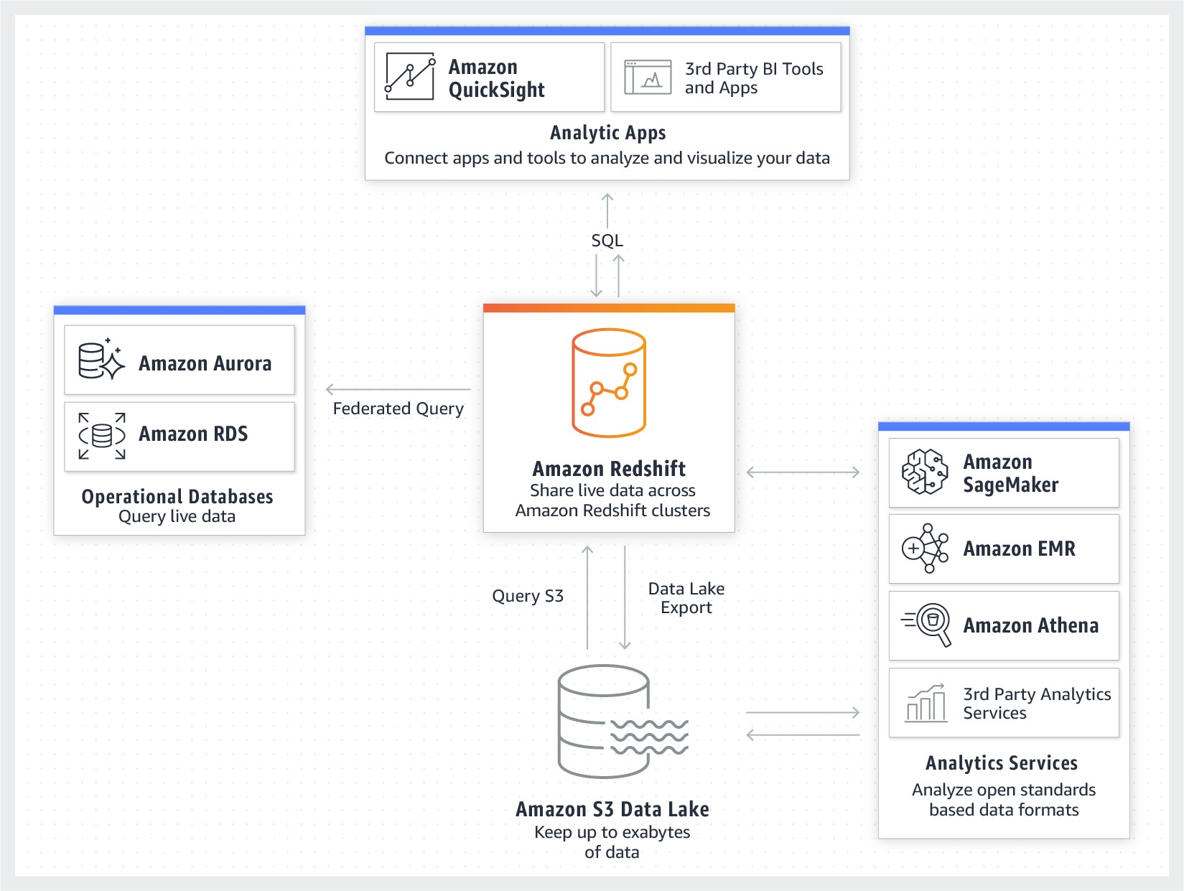The image size is (1184, 891).
Task: Click the "Amazon Athena" label
Action: tap(1030, 625)
